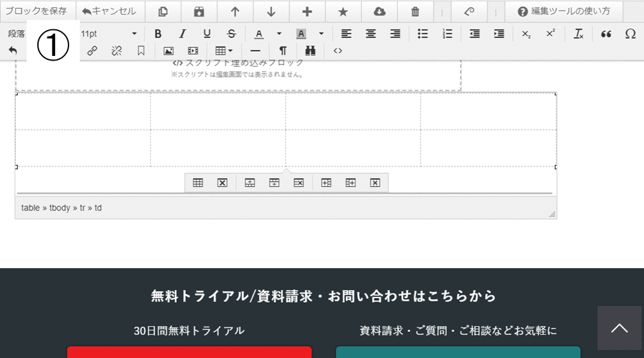Increase the indent
This screenshot has width=644, height=358.
pyautogui.click(x=499, y=34)
